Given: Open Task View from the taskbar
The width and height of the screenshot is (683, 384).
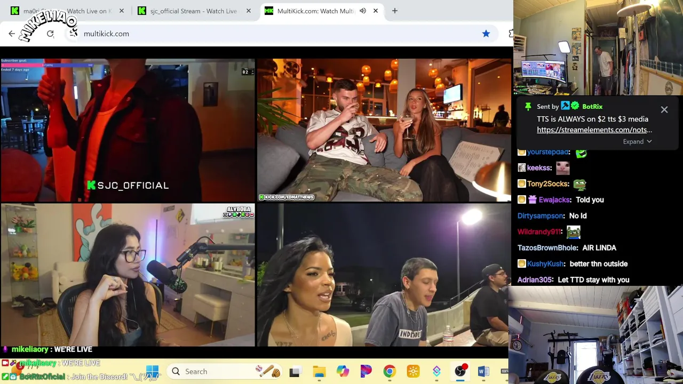Looking at the screenshot, I should pos(295,372).
